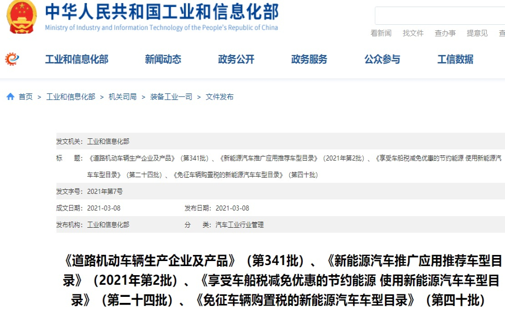Click 工业和信息化部 breadcrumb link
The image size is (505, 311).
[71, 96]
